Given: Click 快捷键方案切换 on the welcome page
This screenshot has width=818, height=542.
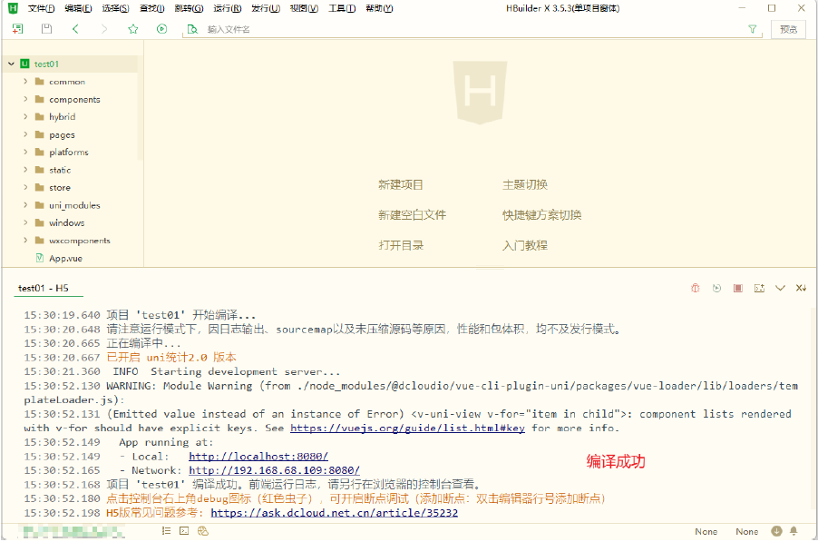Looking at the screenshot, I should (x=542, y=214).
